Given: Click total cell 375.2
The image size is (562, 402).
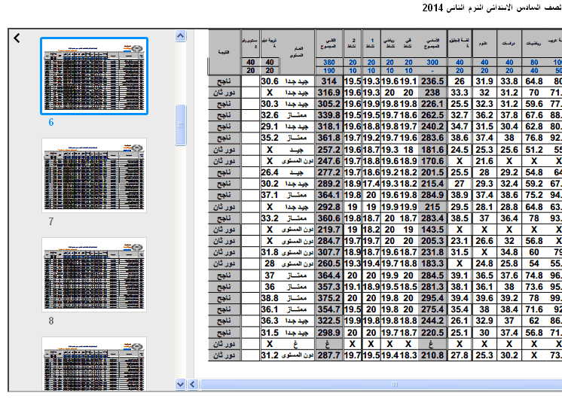Looking at the screenshot, I should [329, 298].
